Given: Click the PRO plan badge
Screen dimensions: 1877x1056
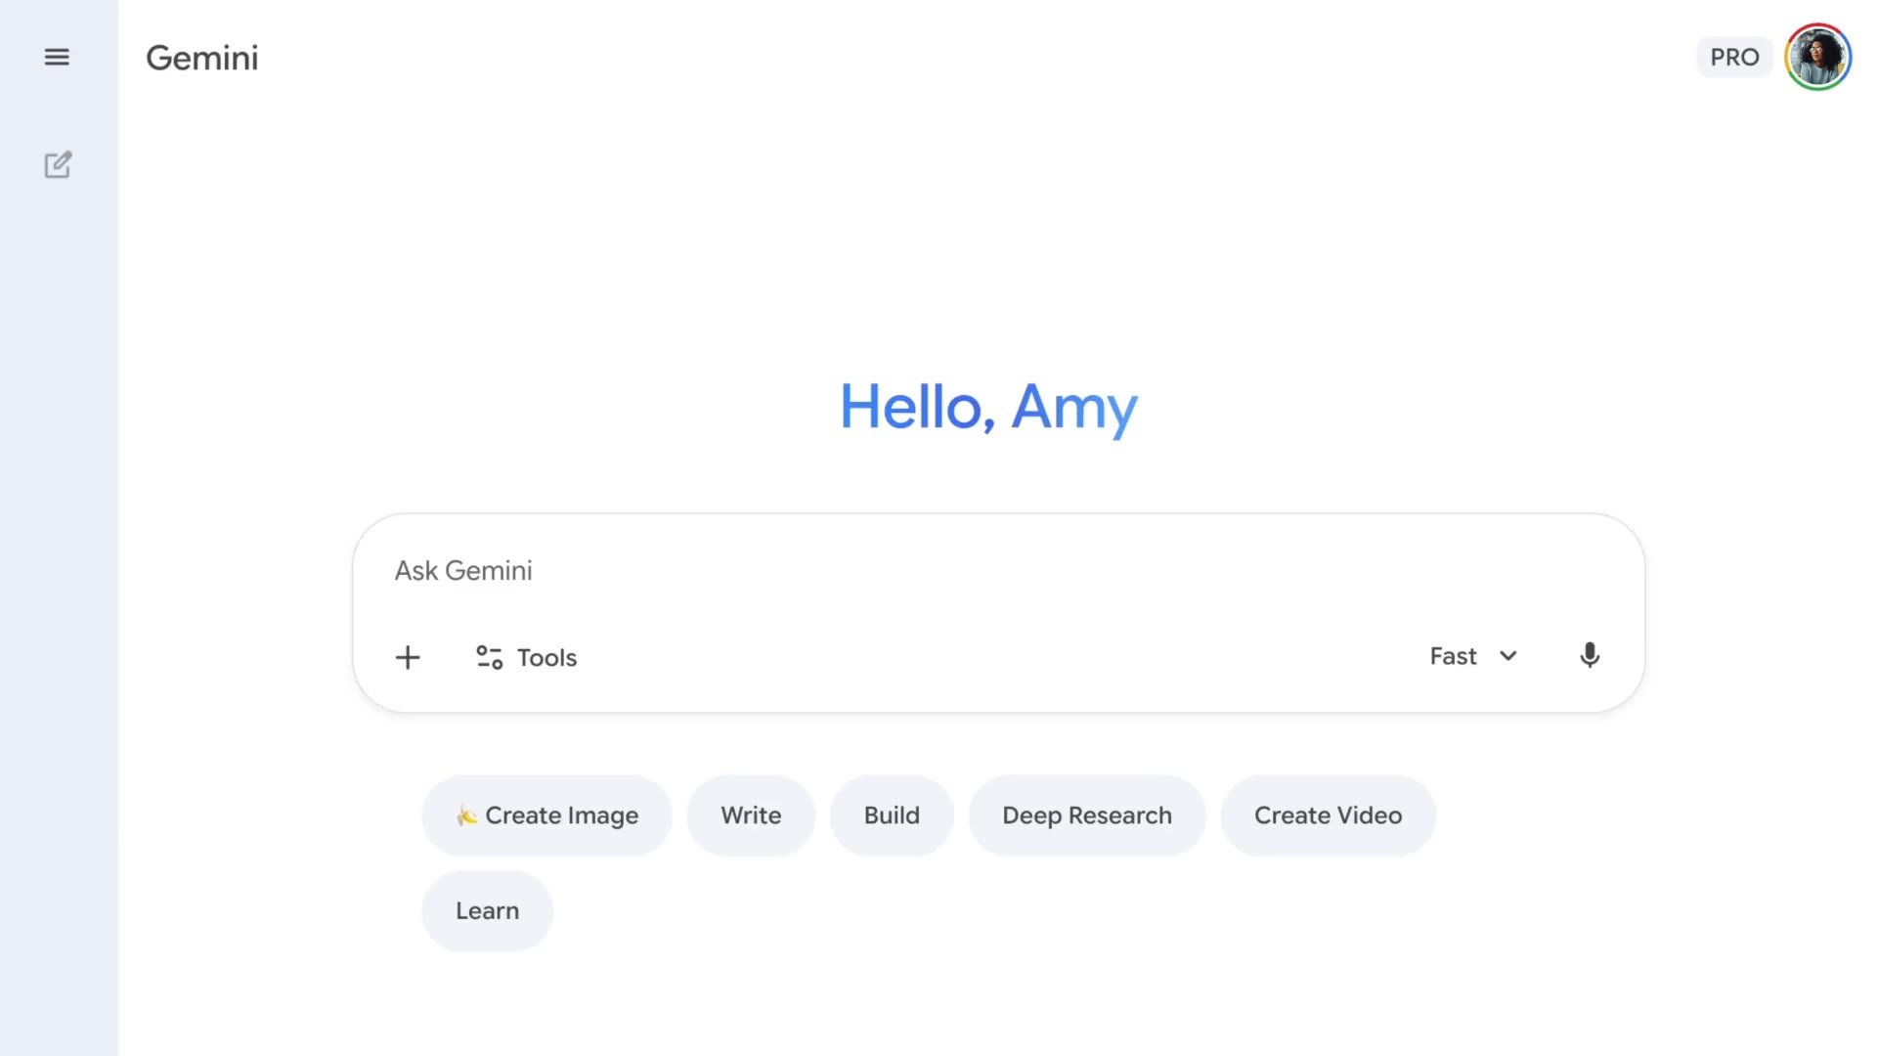Looking at the screenshot, I should click(x=1734, y=57).
